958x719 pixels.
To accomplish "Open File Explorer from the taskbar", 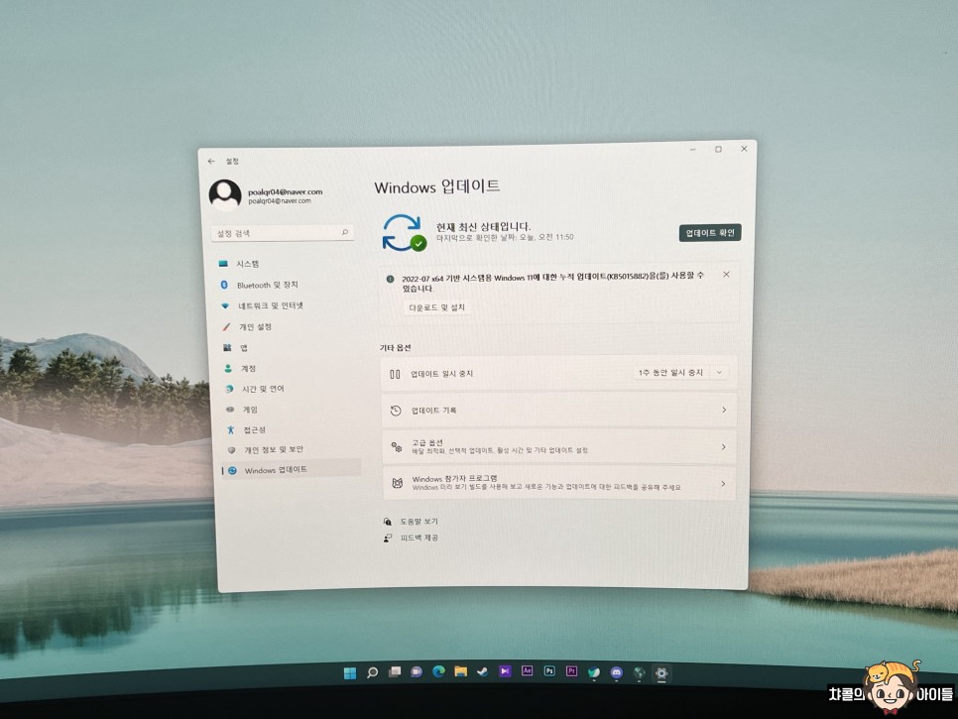I will [x=461, y=671].
